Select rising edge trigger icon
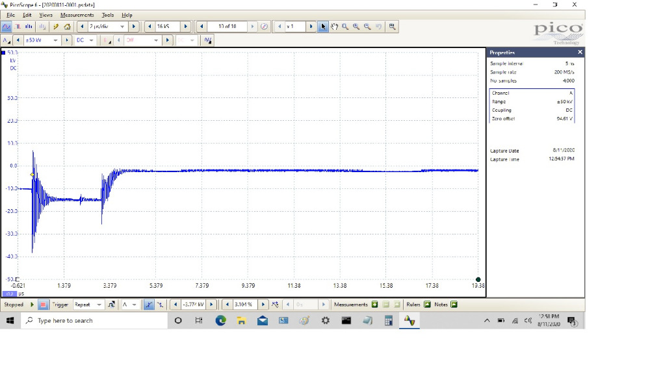Viewport: 650px width, 365px height. 148,305
